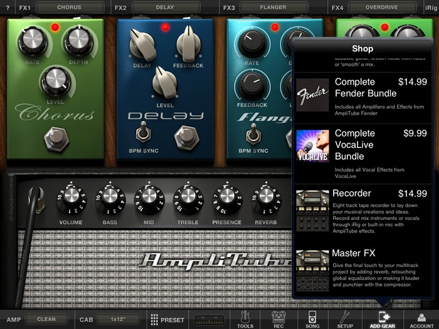Open the FX2 Delay effect selector
The image size is (439, 329).
165,8
